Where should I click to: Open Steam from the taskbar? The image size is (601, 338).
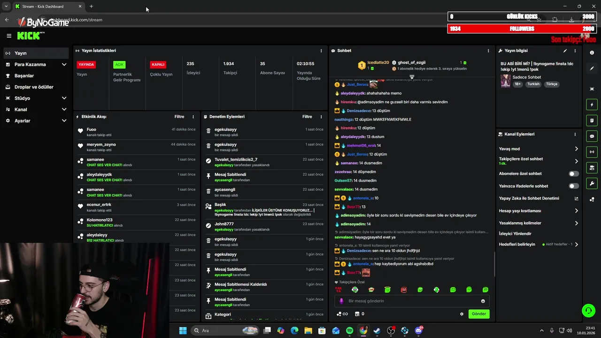coord(377,330)
